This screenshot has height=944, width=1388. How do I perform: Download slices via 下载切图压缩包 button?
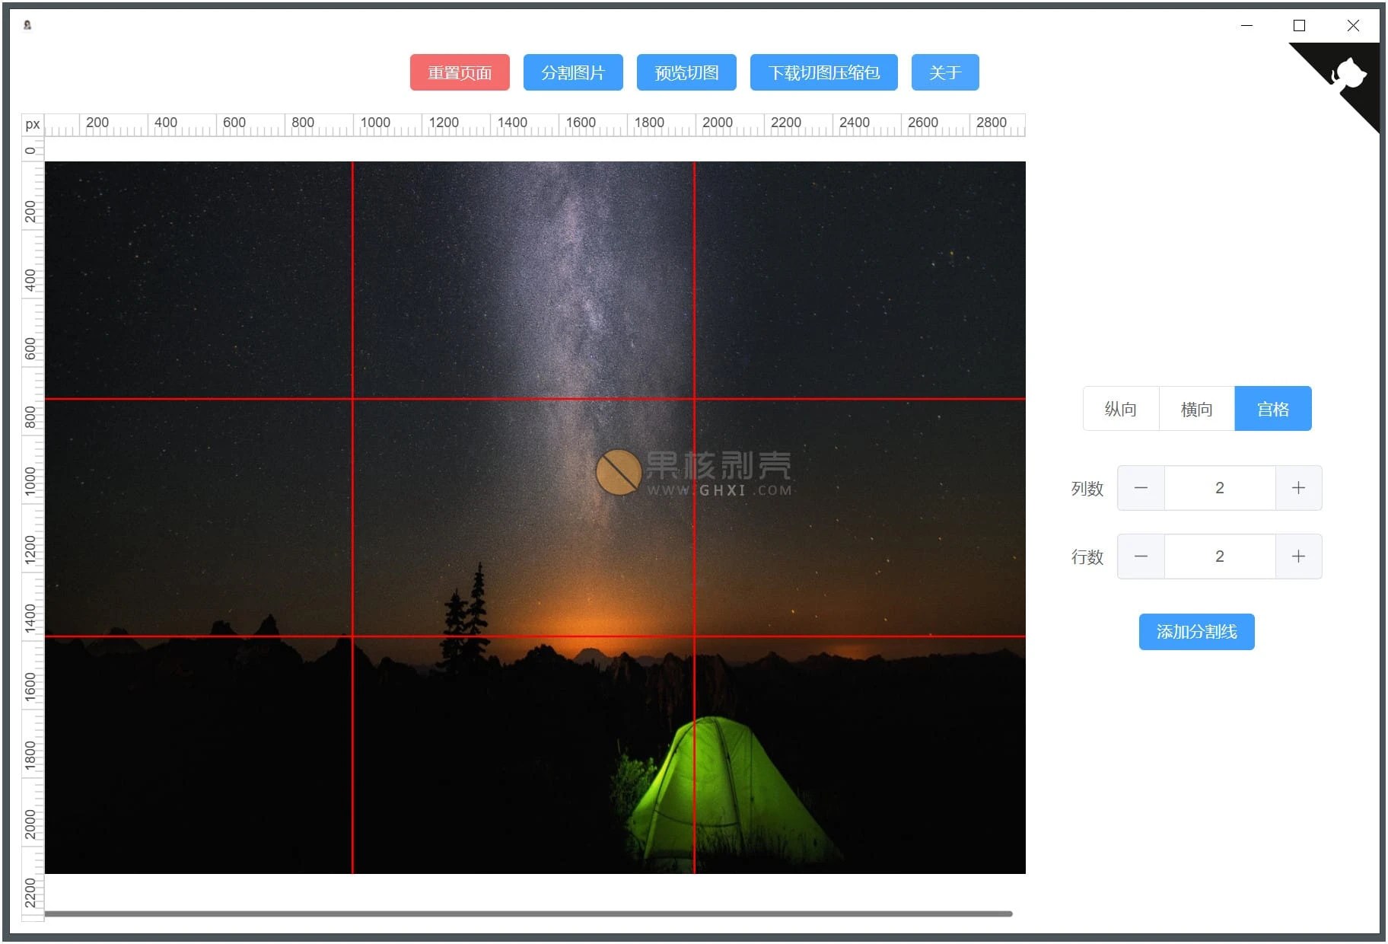[824, 72]
